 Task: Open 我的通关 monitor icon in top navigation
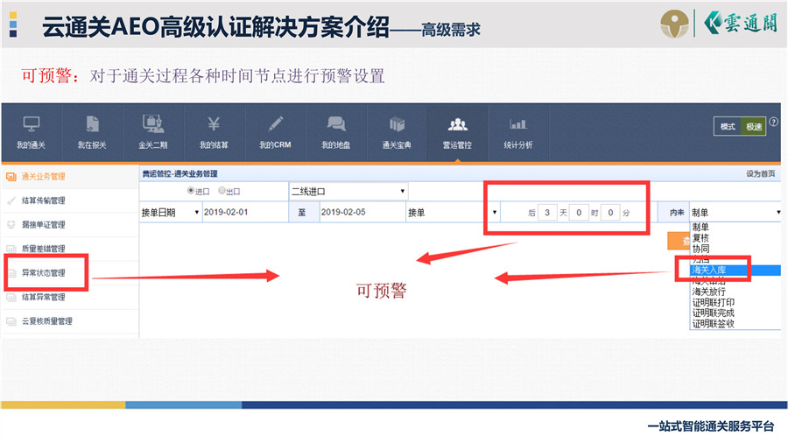click(x=32, y=123)
